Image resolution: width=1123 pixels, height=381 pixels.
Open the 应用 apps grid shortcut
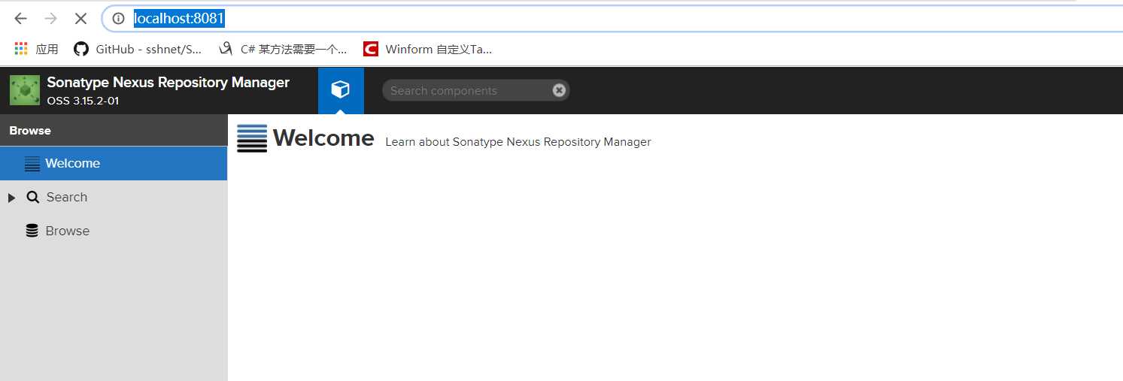tap(36, 49)
